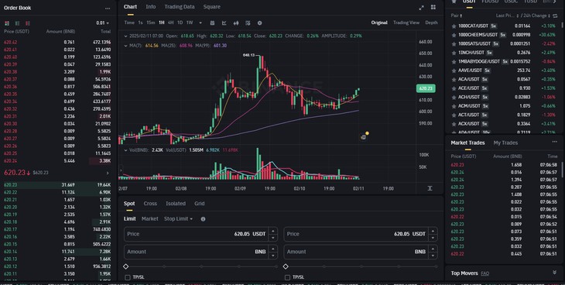Click the order type info icon
The height and width of the screenshot is (285, 565).
click(203, 219)
